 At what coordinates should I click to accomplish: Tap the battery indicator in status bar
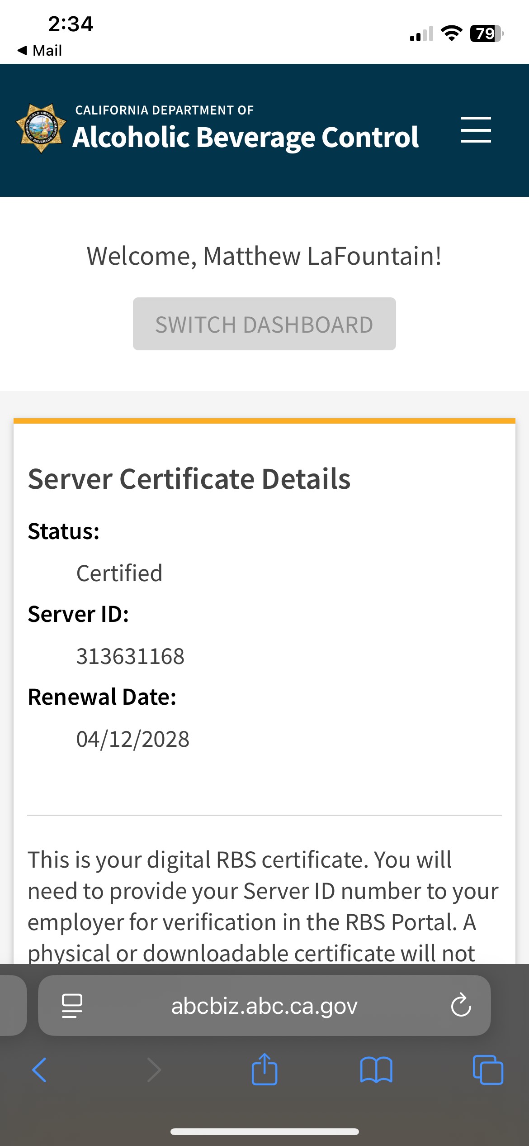tap(486, 33)
